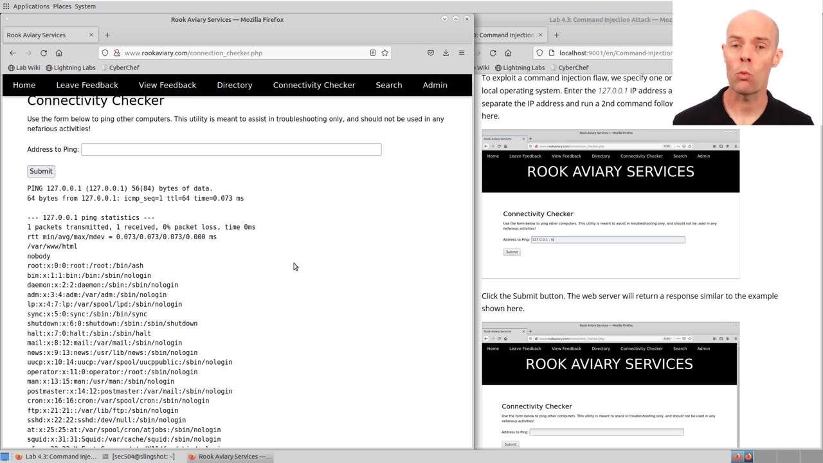Go to Home in the Rook Aviary site nav
This screenshot has width=823, height=463.
click(x=24, y=85)
